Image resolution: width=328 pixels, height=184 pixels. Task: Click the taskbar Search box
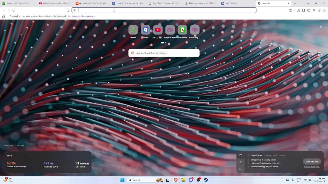(145, 180)
